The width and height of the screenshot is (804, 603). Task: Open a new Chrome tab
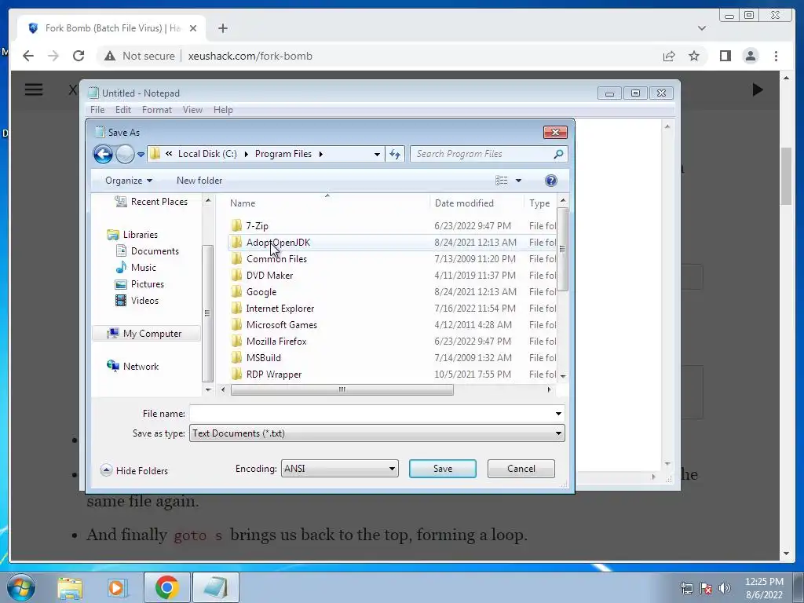click(x=222, y=28)
